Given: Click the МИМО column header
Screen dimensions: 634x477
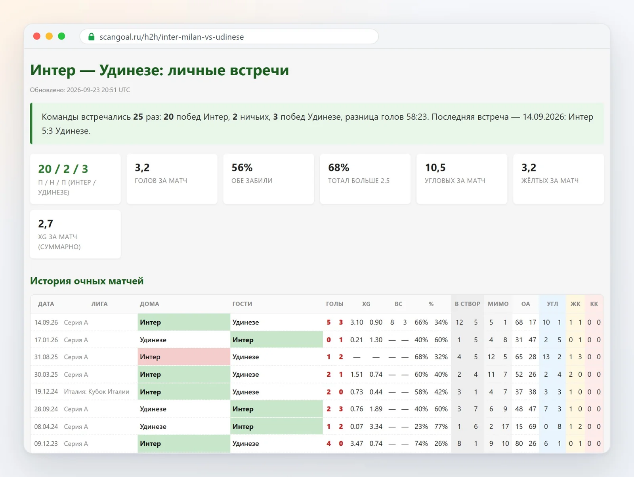Looking at the screenshot, I should pyautogui.click(x=498, y=304).
